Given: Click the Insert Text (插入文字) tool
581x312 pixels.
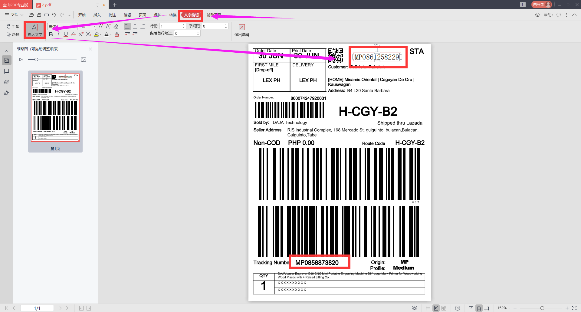Looking at the screenshot, I should (x=35, y=30).
